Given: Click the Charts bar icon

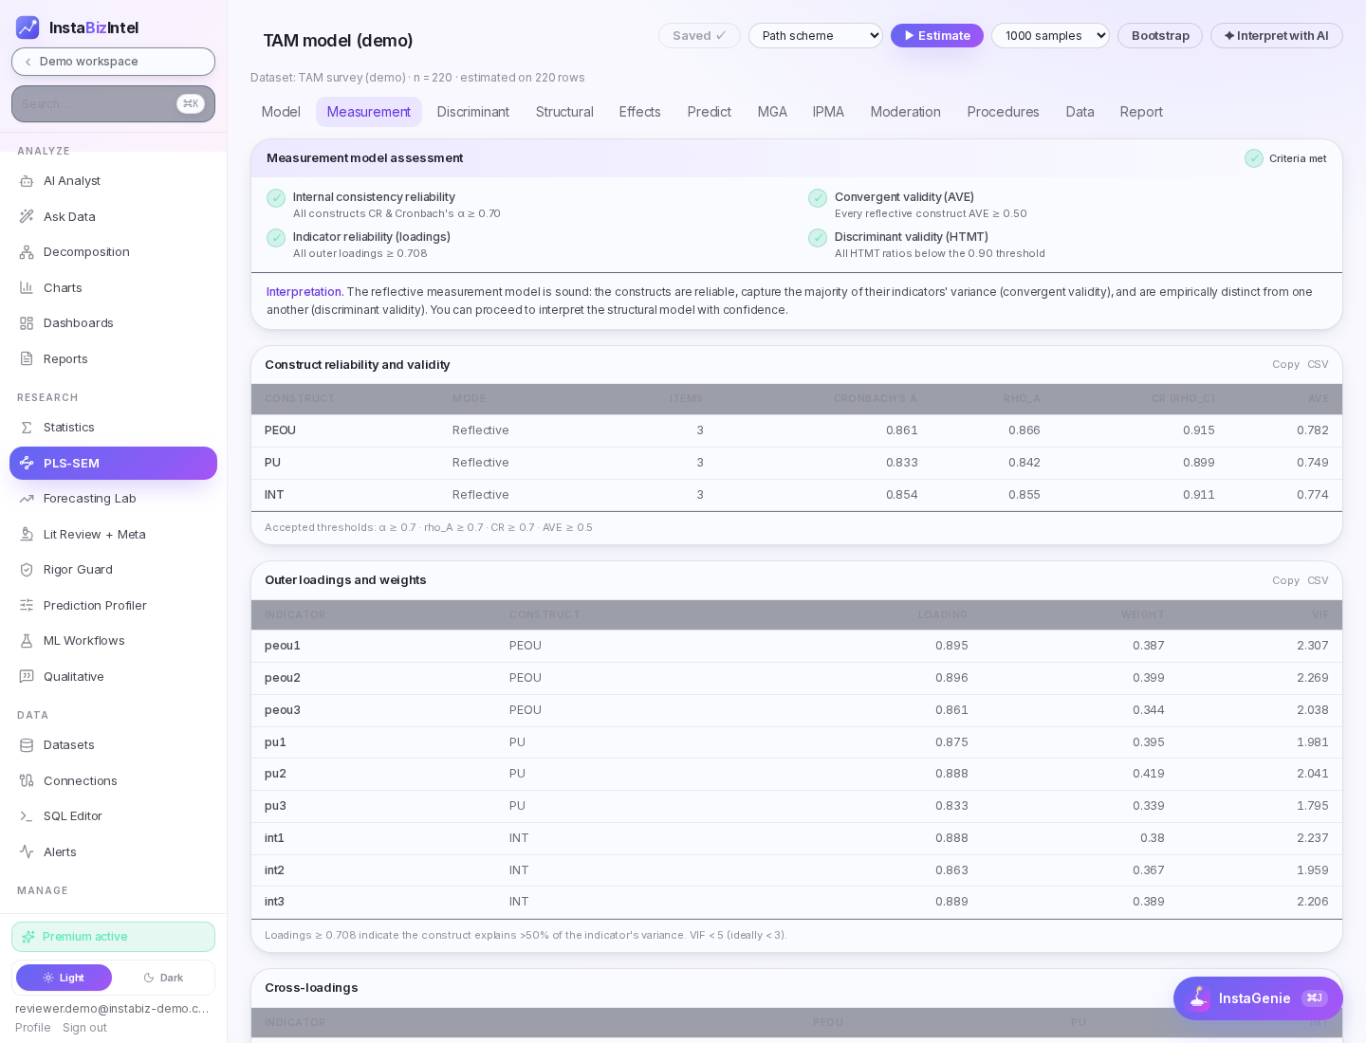Looking at the screenshot, I should (27, 287).
